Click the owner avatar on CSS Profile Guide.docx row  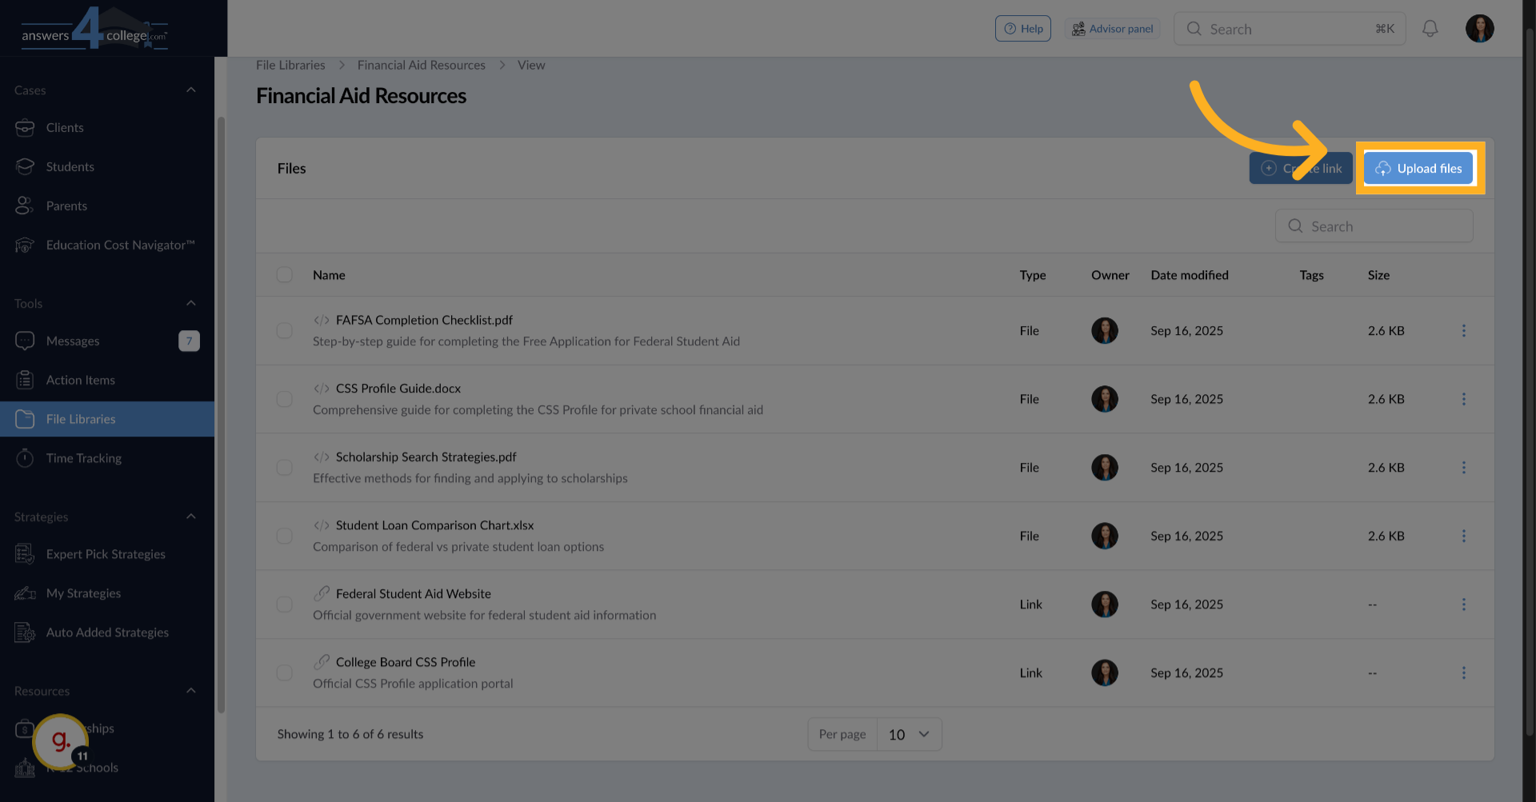[x=1105, y=399]
